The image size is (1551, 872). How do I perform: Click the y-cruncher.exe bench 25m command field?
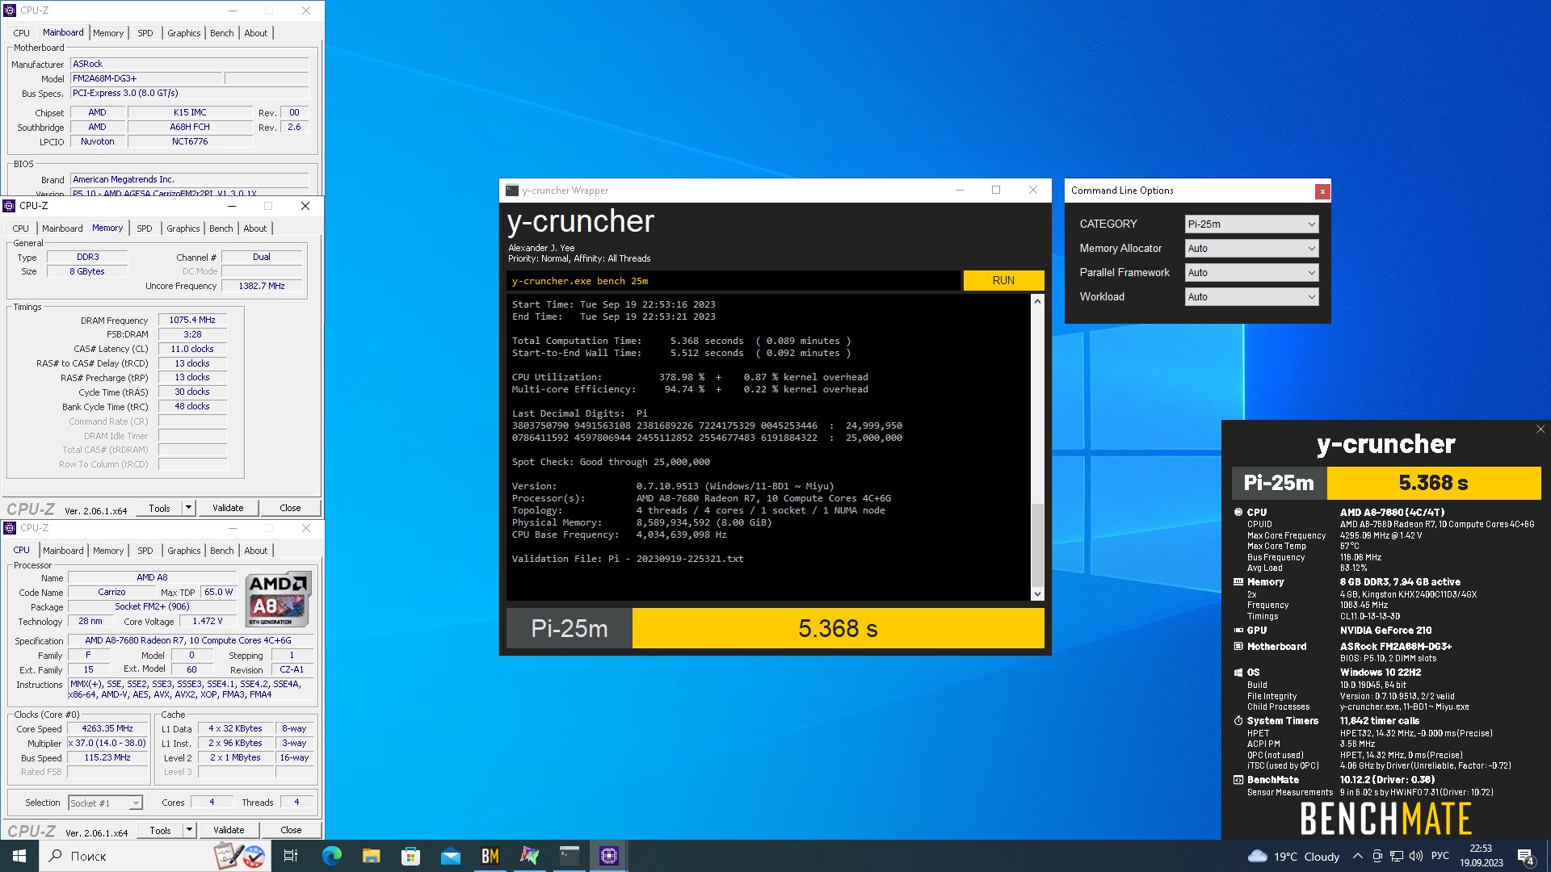click(733, 281)
